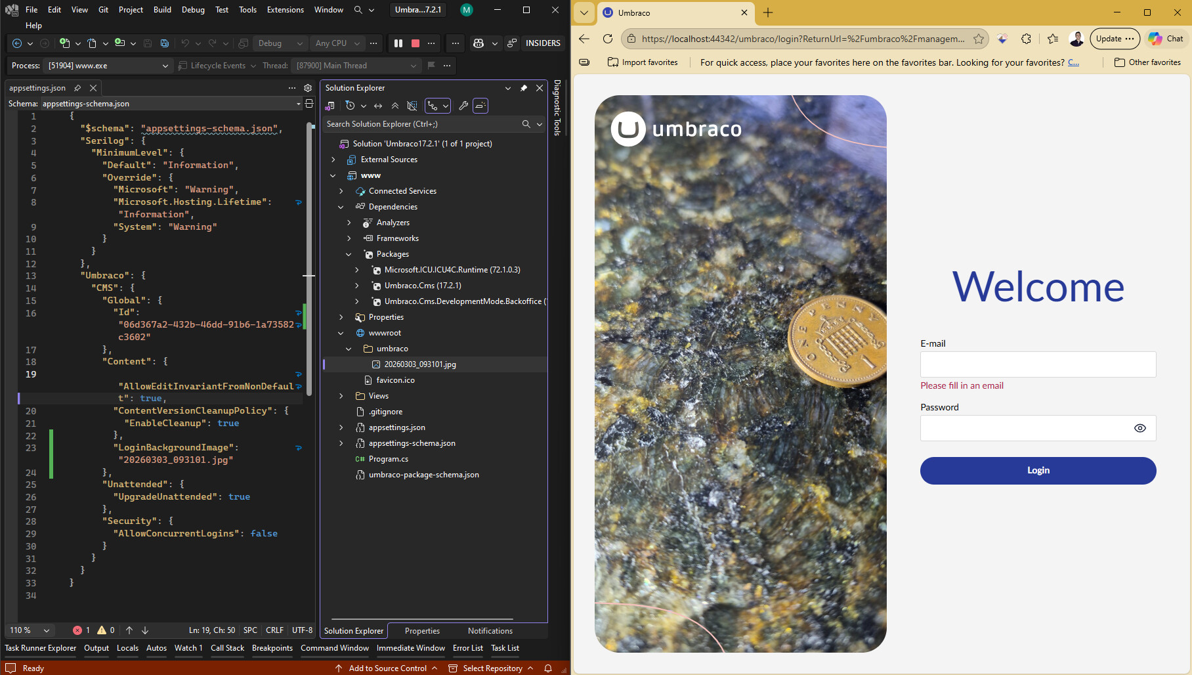Open the Solution Explorer Properties wrench icon
Image resolution: width=1192 pixels, height=675 pixels.
click(x=463, y=106)
